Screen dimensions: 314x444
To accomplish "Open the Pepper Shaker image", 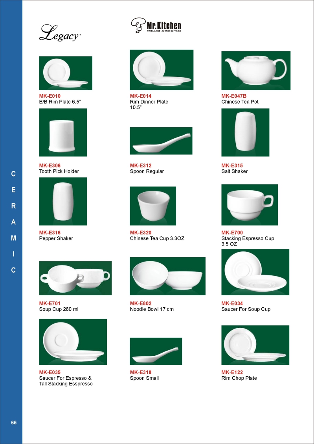I will click(x=63, y=202).
